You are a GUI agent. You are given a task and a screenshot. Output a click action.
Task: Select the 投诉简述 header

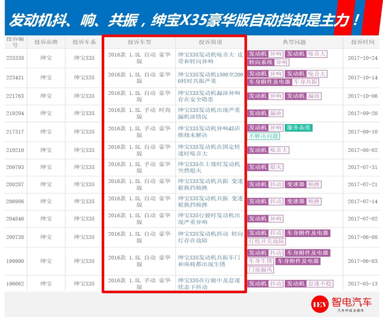click(x=211, y=42)
